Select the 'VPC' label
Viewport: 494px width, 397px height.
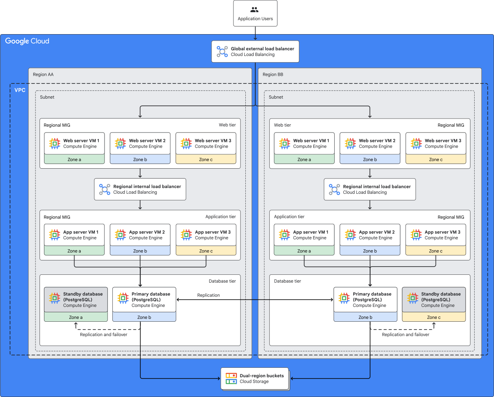pos(20,90)
